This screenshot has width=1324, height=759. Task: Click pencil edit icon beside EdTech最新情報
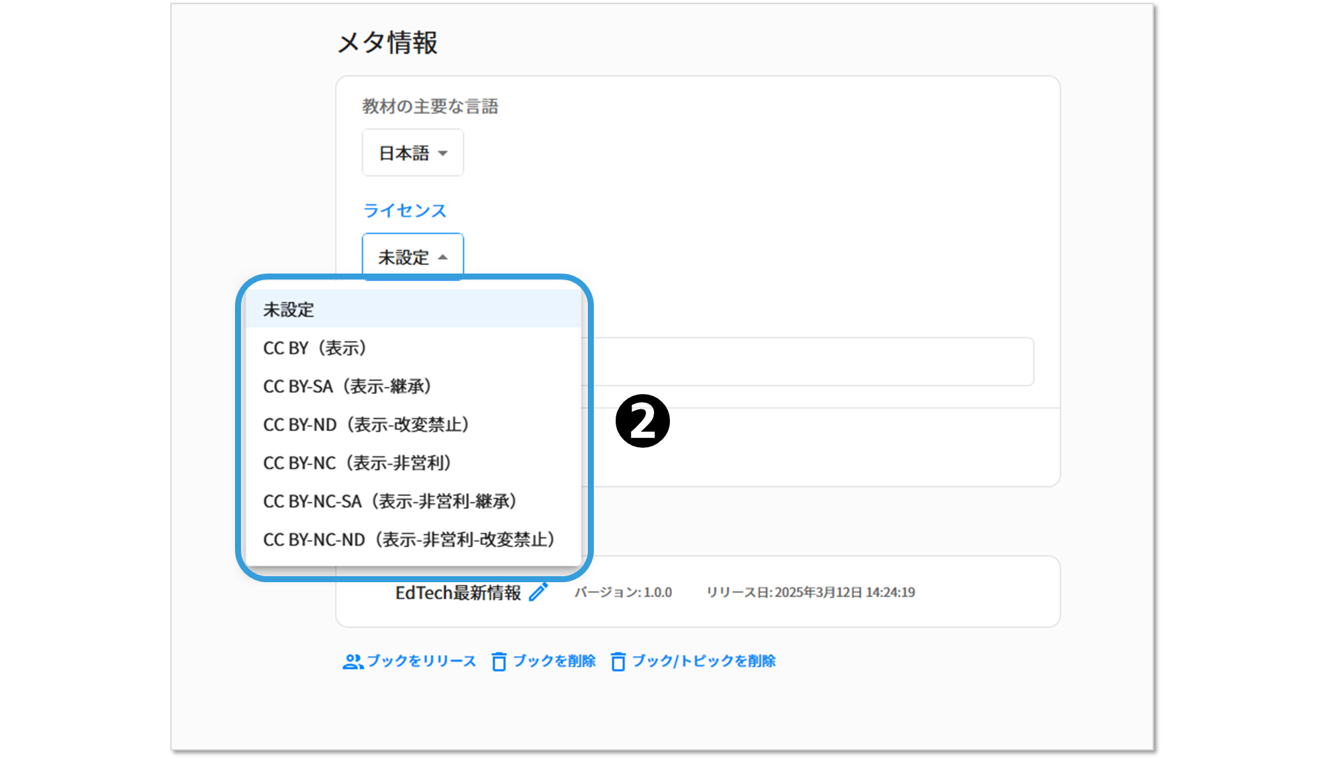click(x=538, y=592)
